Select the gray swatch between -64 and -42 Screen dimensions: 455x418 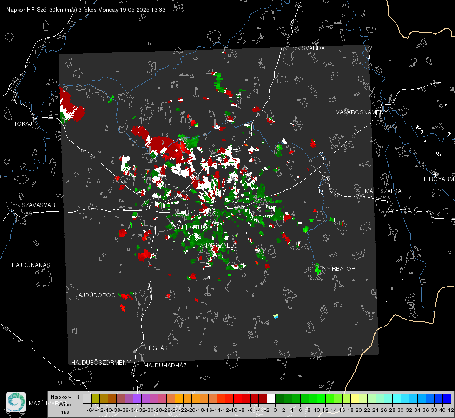coord(87,398)
